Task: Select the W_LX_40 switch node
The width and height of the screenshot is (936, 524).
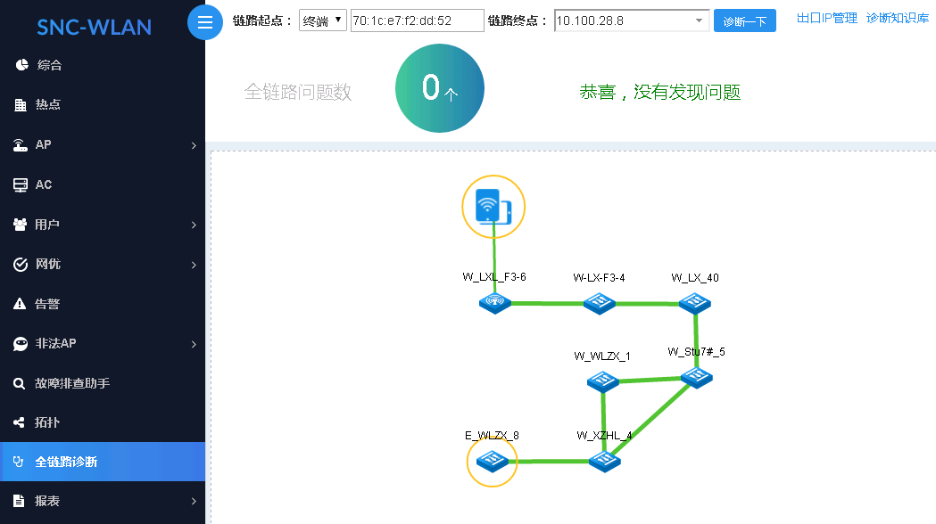Action: point(695,303)
